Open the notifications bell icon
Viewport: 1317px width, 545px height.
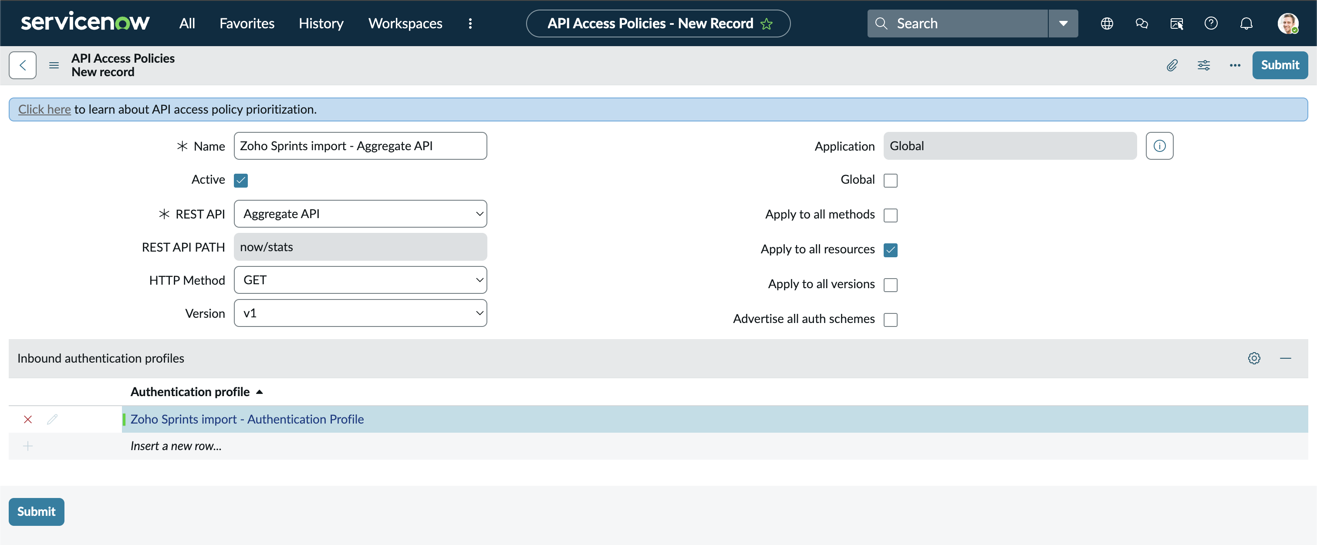click(1246, 24)
